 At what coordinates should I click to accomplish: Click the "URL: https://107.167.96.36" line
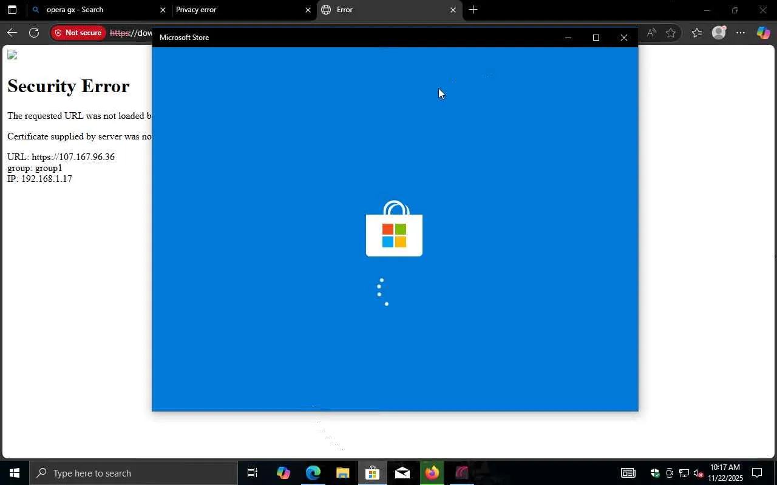point(61,157)
